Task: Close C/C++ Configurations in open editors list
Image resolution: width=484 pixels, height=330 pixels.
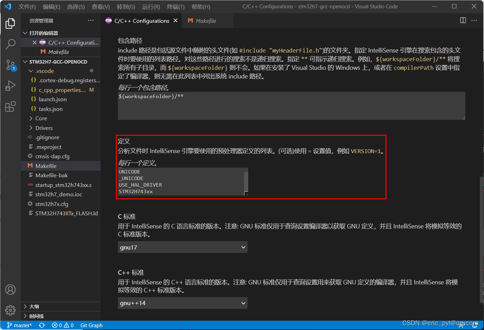Action: 35,43
